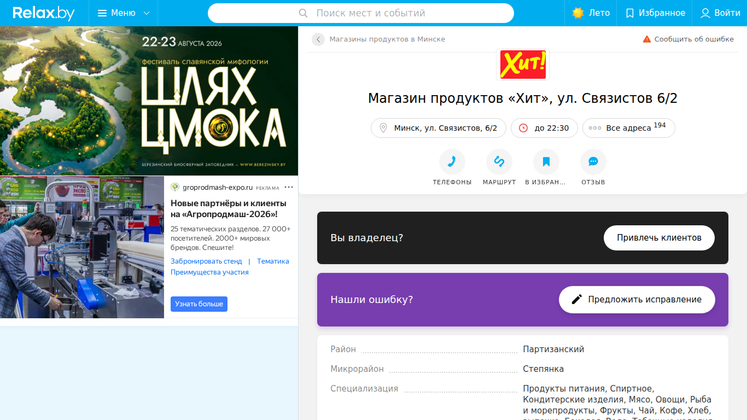Open the Relax.by home logo

[x=44, y=13]
